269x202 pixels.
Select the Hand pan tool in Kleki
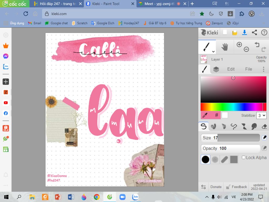[225, 47]
